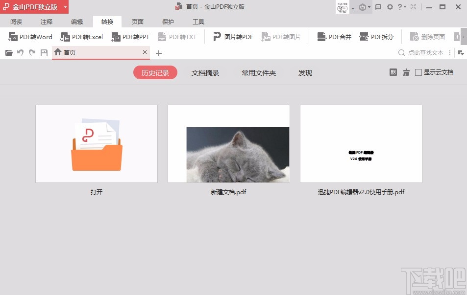The image size is (467, 295).
Task: Clear history with the broom icon
Action: point(406,72)
